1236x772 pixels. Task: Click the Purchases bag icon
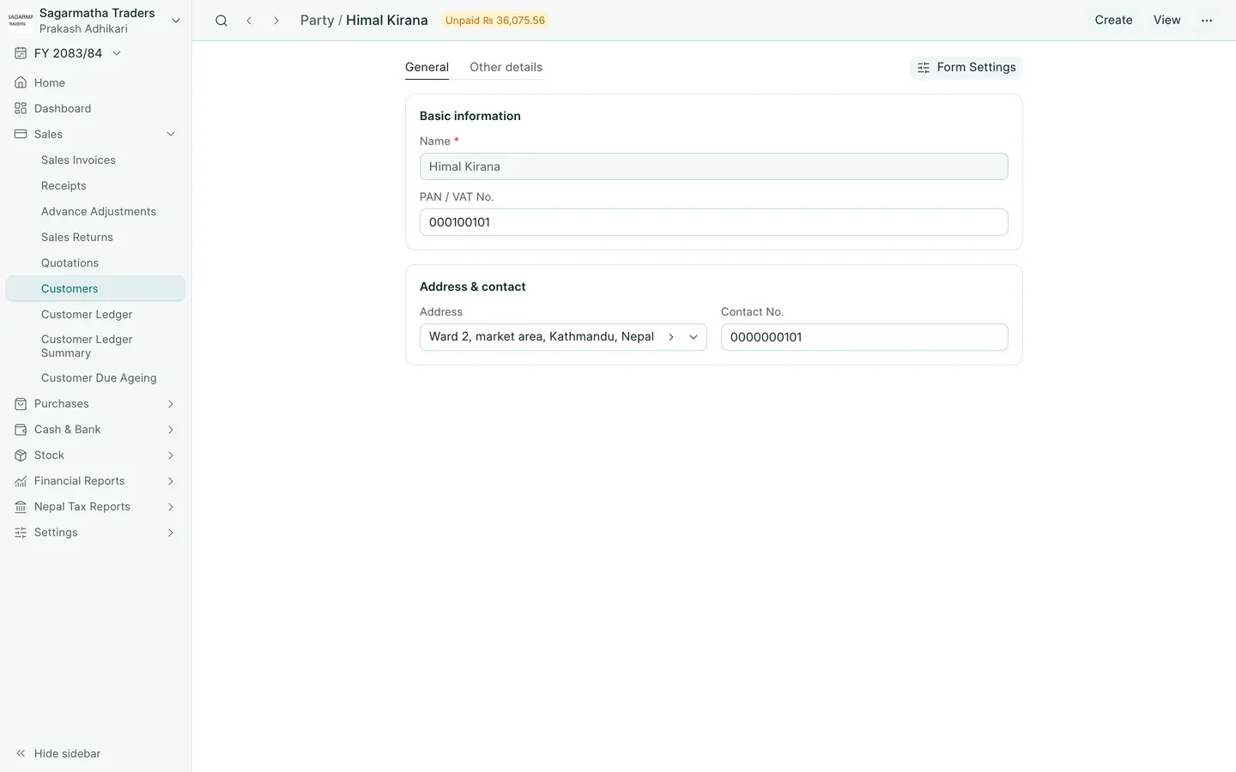point(21,404)
